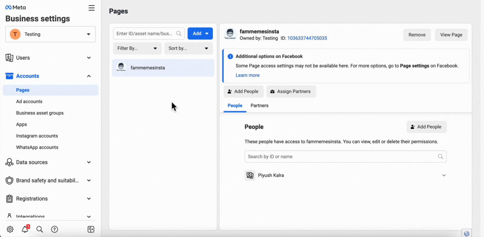Open notifications bell icon
484x237 pixels.
(25, 229)
